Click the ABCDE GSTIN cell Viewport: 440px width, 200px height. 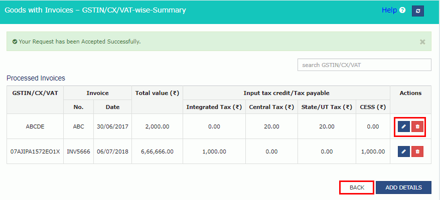pos(35,126)
